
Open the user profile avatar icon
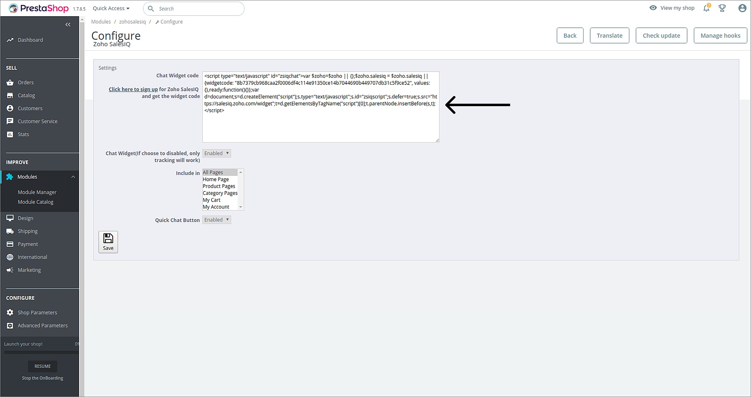click(x=742, y=8)
